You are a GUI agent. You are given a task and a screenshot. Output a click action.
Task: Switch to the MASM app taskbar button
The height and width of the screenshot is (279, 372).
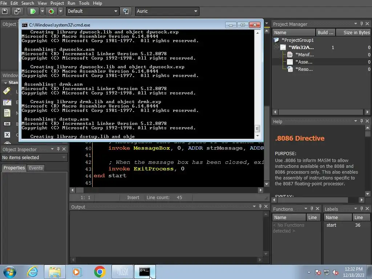pos(122,272)
